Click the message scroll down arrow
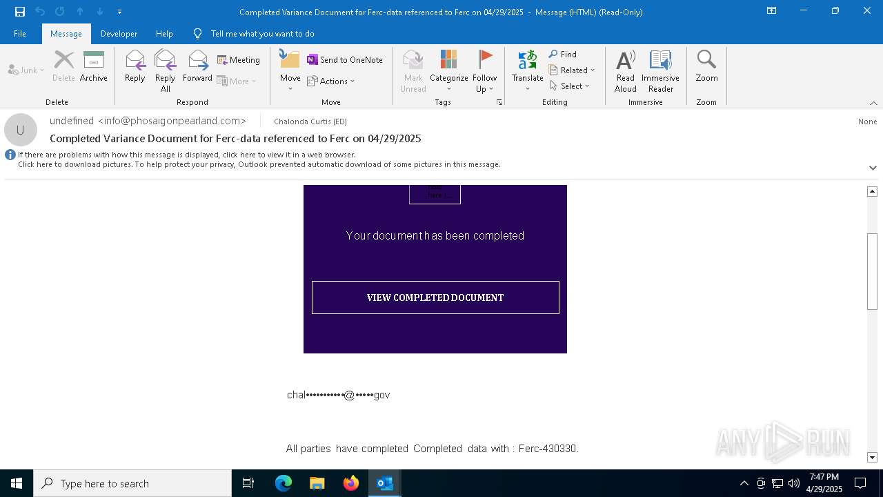The width and height of the screenshot is (883, 497). pyautogui.click(x=872, y=457)
